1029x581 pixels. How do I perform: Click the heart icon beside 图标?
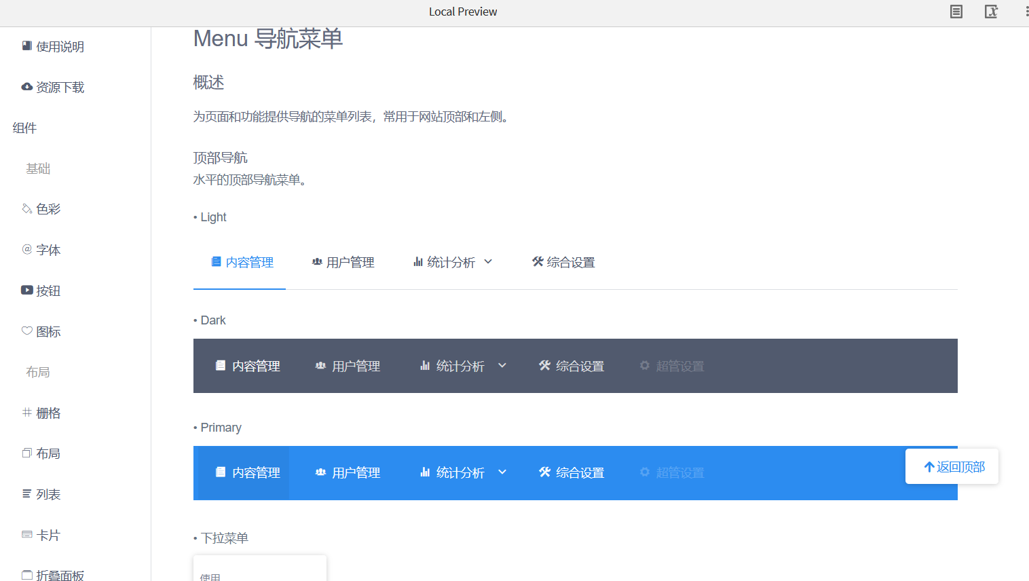27,331
